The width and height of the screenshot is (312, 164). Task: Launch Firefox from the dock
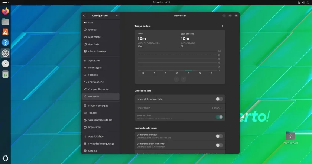click(x=5, y=11)
